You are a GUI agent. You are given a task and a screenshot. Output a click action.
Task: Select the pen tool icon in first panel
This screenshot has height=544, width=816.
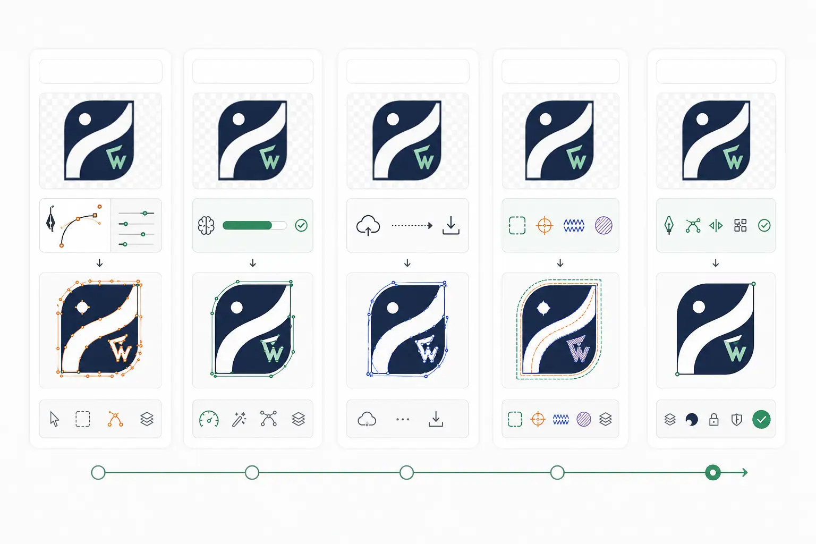click(51, 219)
